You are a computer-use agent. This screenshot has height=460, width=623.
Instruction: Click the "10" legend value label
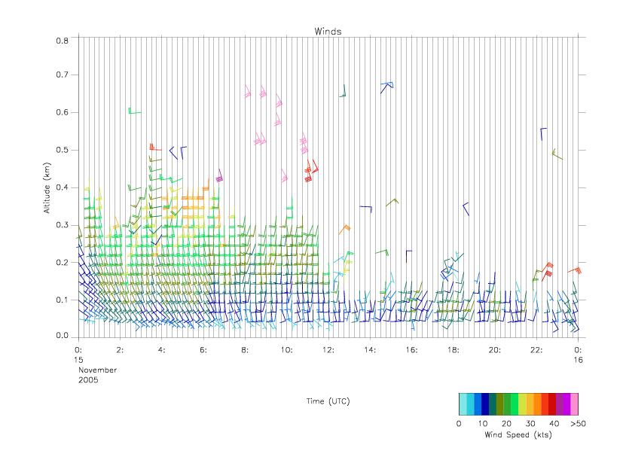[x=483, y=423]
